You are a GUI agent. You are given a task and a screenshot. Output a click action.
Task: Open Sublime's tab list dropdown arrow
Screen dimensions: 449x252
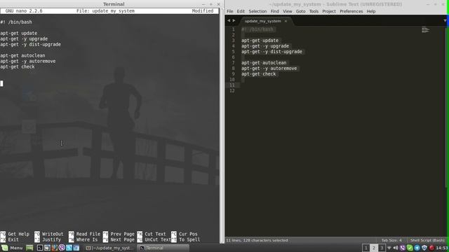[x=445, y=20]
